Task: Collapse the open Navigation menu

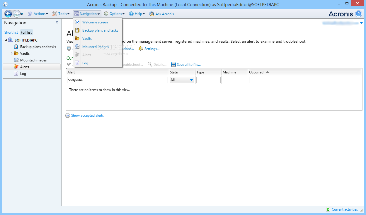Action: click(87, 14)
